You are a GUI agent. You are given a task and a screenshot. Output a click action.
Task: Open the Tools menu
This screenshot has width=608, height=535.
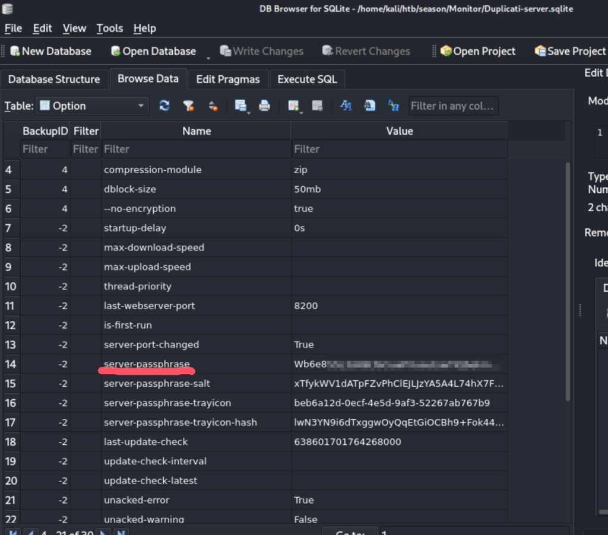(x=110, y=28)
